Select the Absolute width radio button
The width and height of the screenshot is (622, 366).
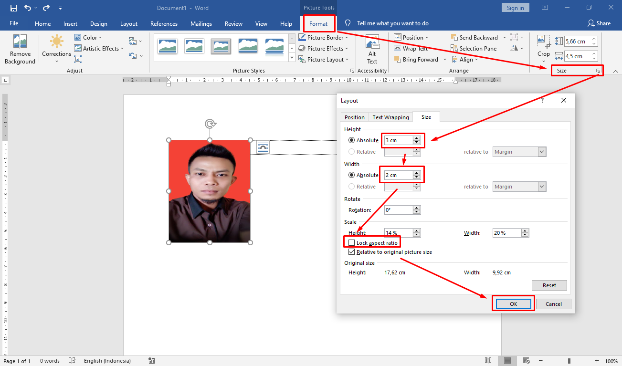point(352,175)
